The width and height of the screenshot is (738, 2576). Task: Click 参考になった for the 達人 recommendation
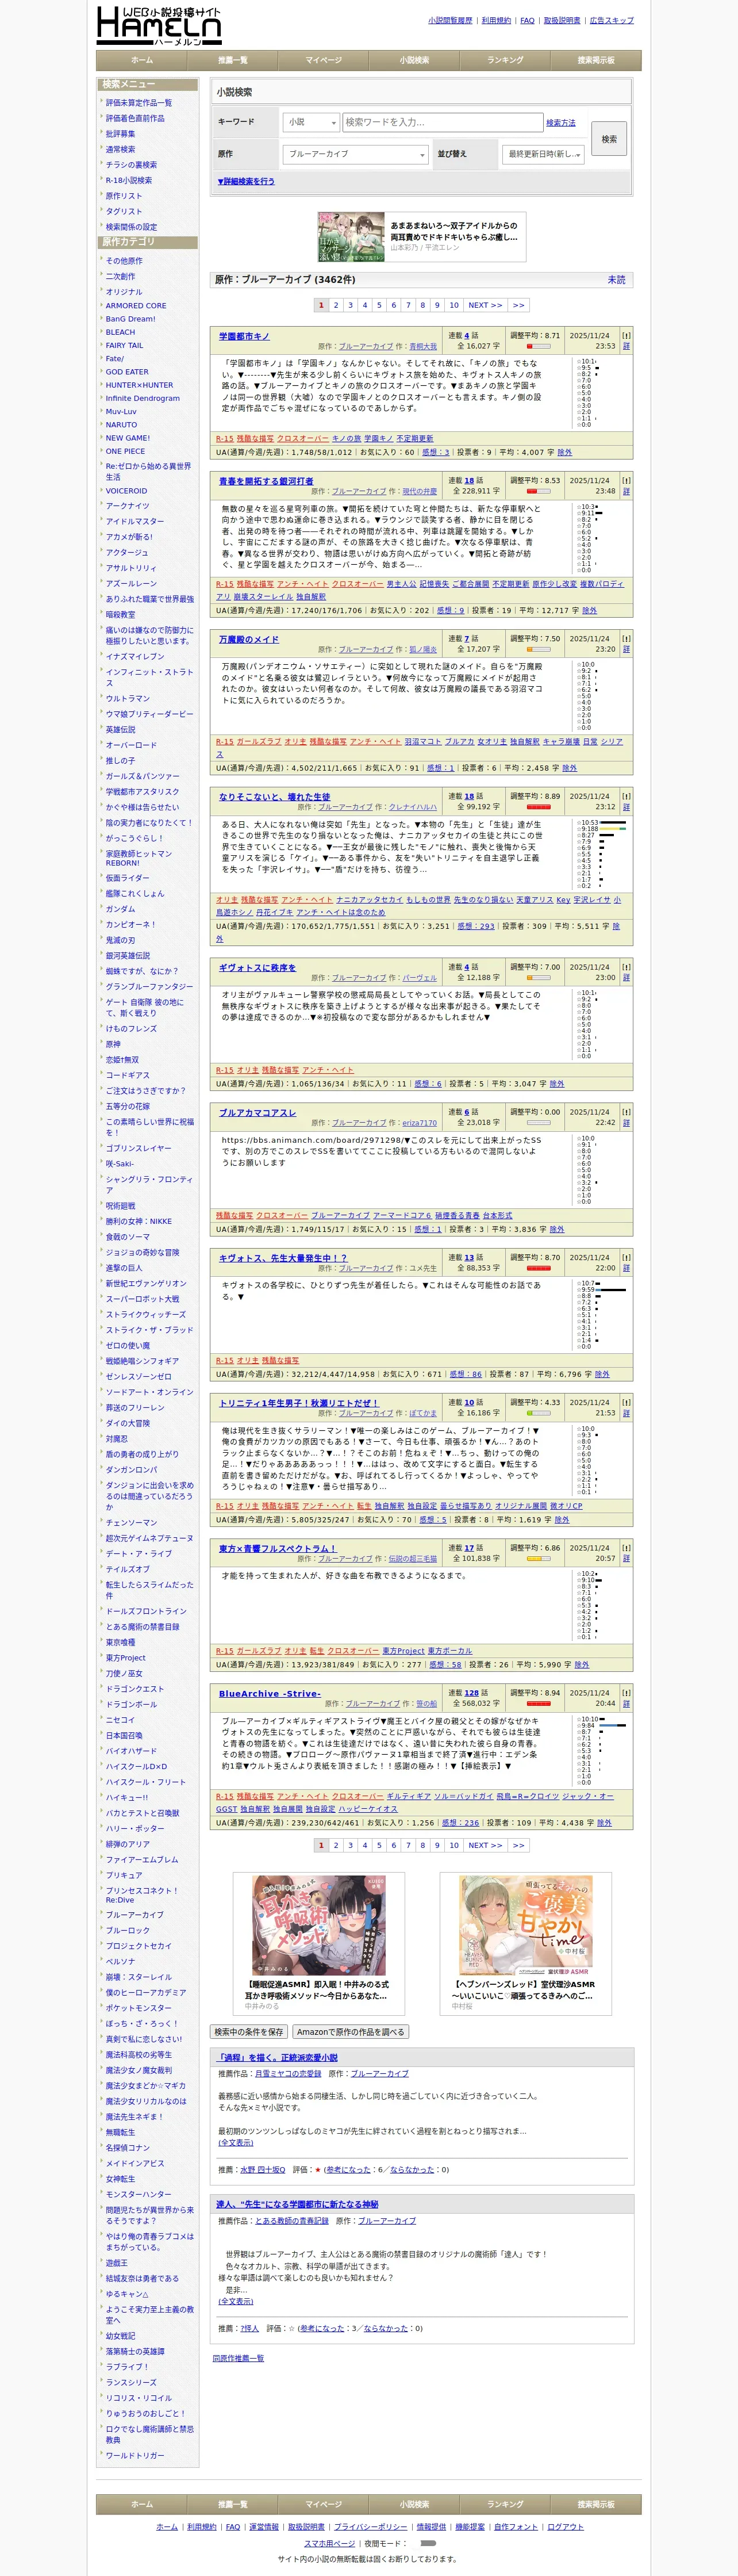tap(322, 2328)
